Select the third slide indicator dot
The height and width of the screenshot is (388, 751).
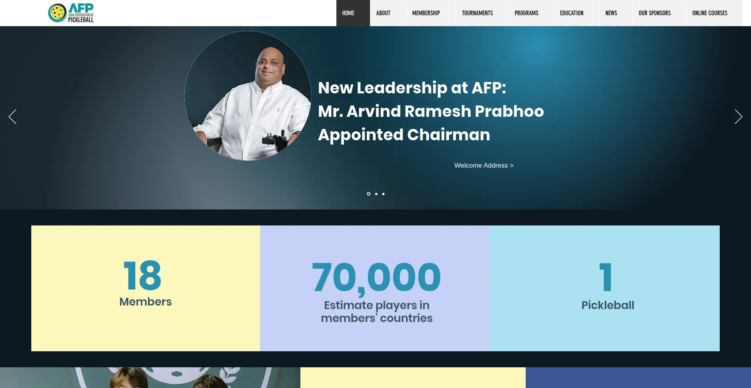[383, 194]
